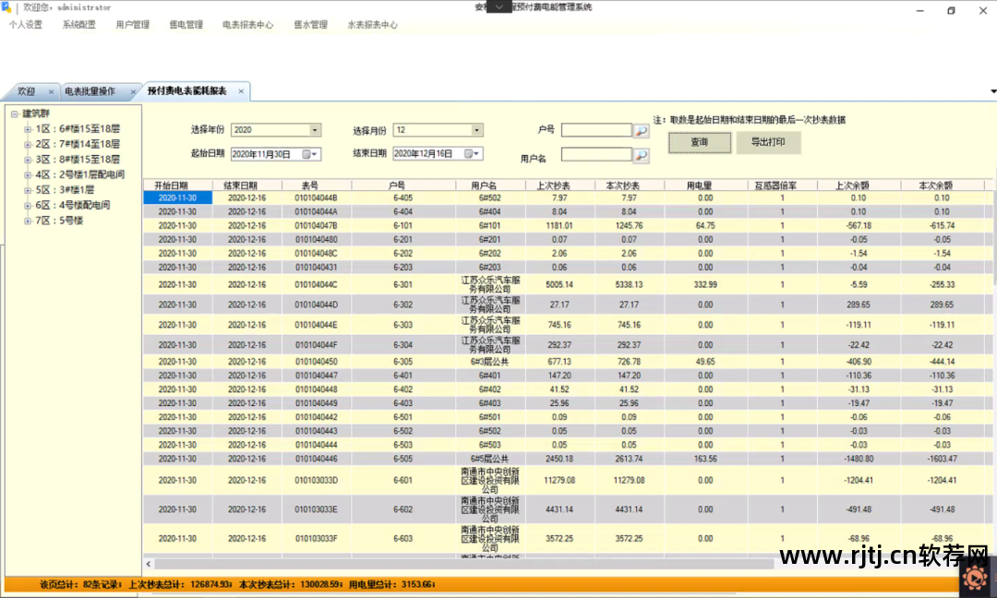The image size is (997, 598).
Task: Switch to the 电表批量操作 tab
Action: 90,91
